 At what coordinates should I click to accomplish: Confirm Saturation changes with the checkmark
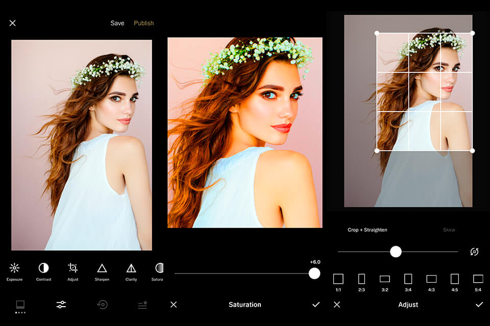(315, 304)
